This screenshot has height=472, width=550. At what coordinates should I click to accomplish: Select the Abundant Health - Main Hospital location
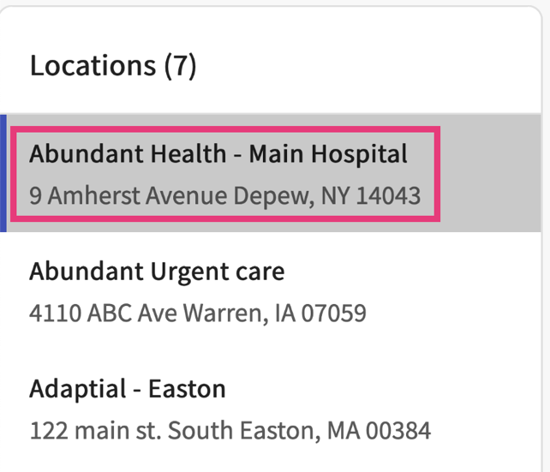point(218,155)
